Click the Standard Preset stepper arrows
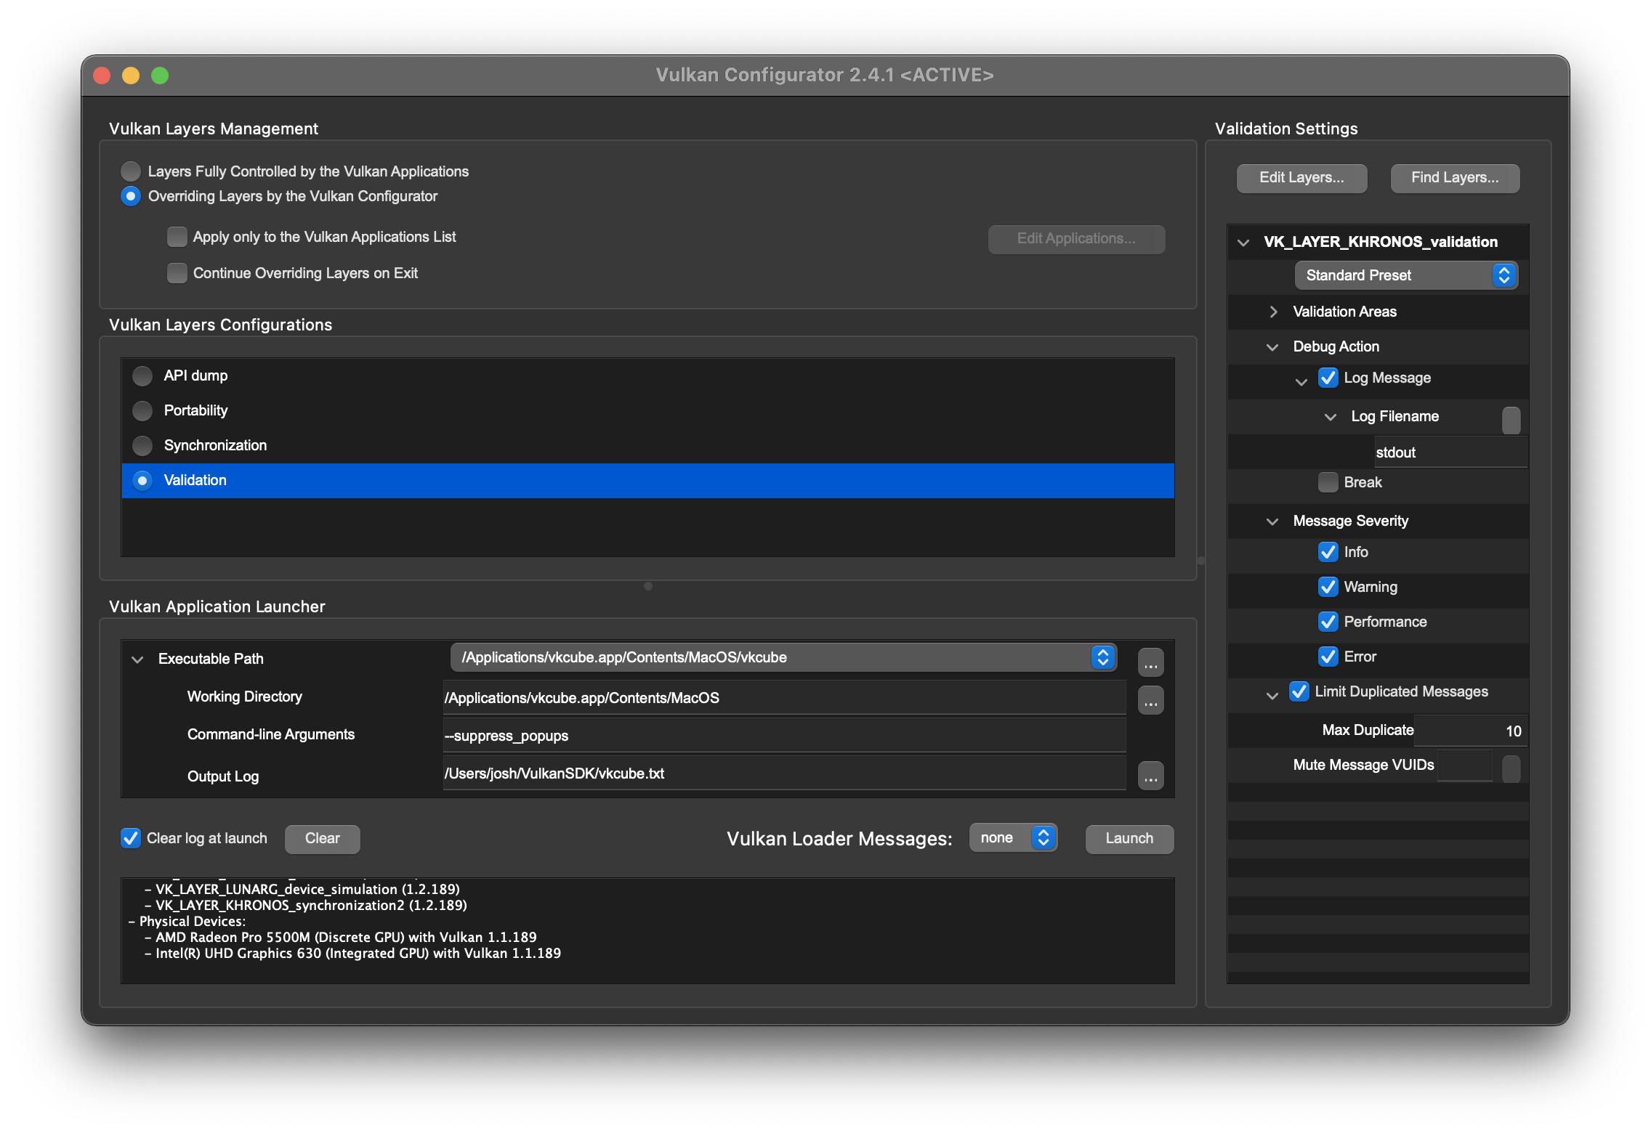The image size is (1651, 1133). [1503, 275]
